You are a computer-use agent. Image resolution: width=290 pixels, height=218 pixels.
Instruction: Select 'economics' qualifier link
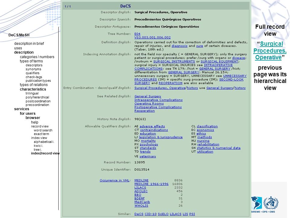click(x=205, y=130)
